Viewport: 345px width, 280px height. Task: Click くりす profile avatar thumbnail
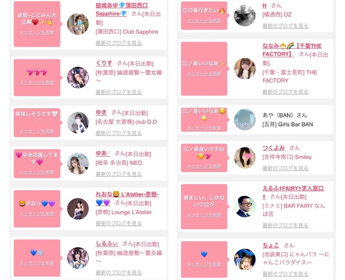tap(78, 78)
